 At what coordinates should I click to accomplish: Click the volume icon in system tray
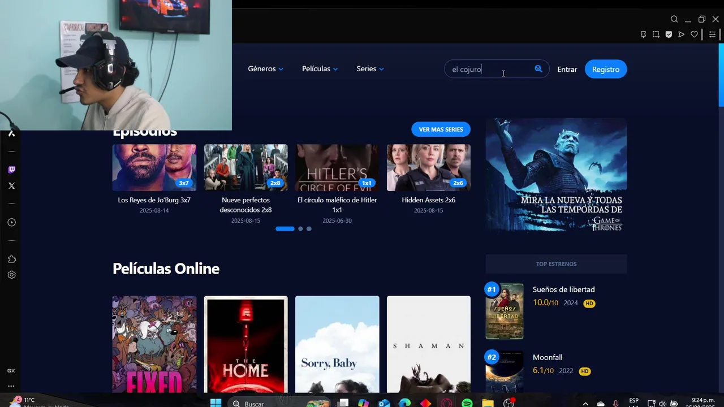(662, 404)
